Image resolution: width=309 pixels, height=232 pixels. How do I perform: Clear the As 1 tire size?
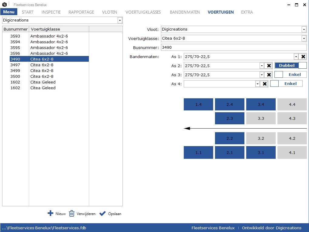[x=303, y=57]
